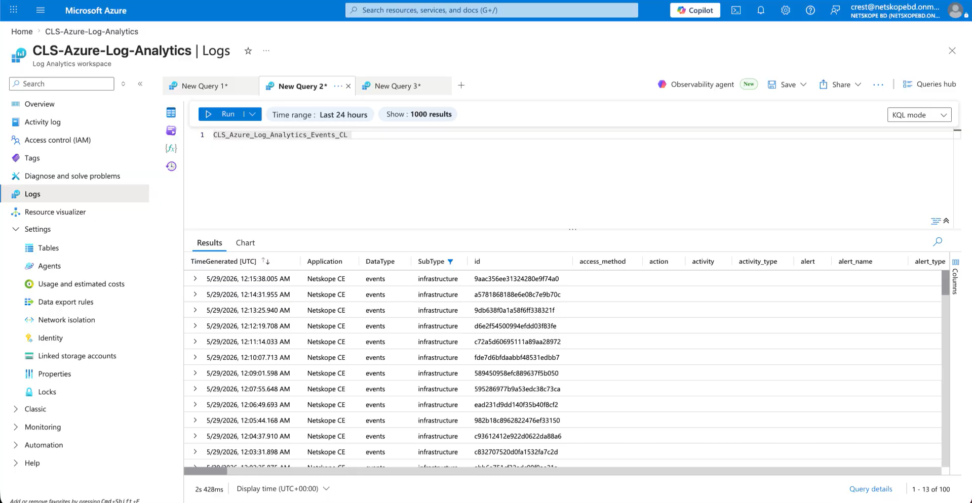The width and height of the screenshot is (972, 503).
Task: Open New Query 2 tab ellipsis options
Action: [338, 86]
